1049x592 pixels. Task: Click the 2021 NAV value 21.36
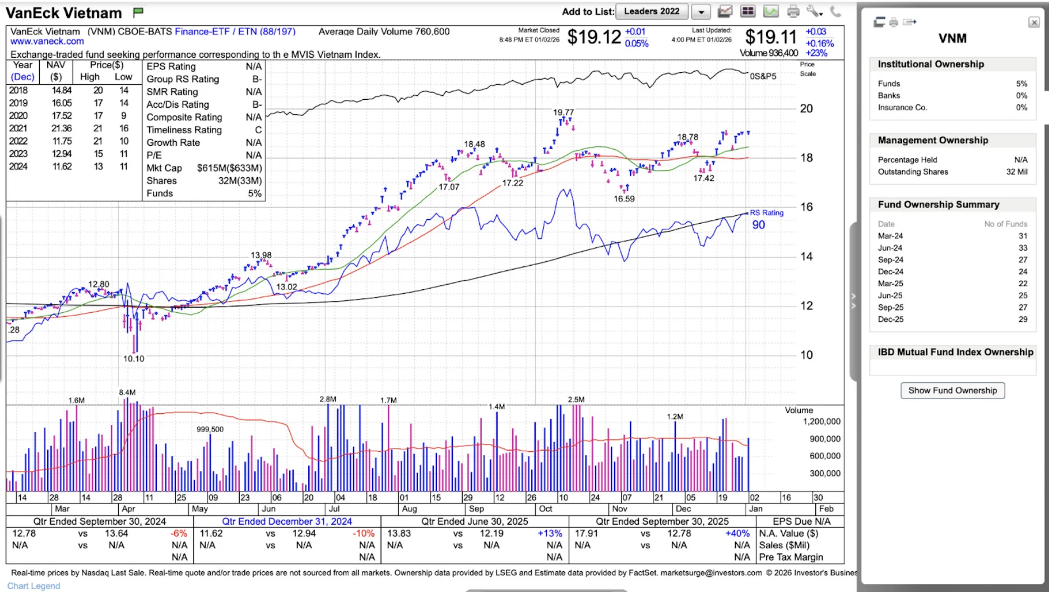(62, 128)
